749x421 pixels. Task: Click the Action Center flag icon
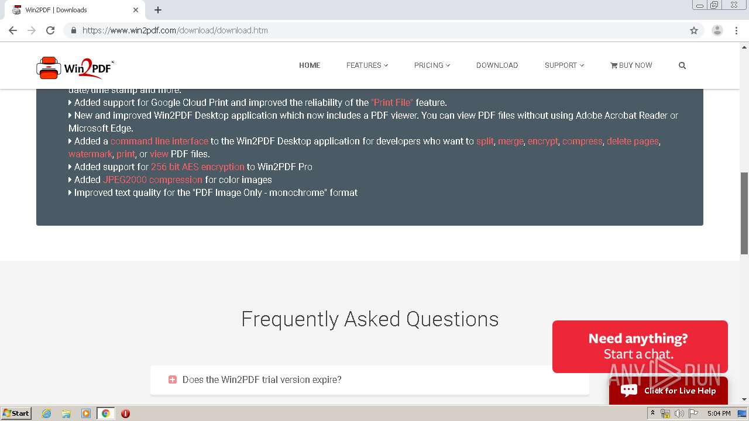[x=693, y=413]
